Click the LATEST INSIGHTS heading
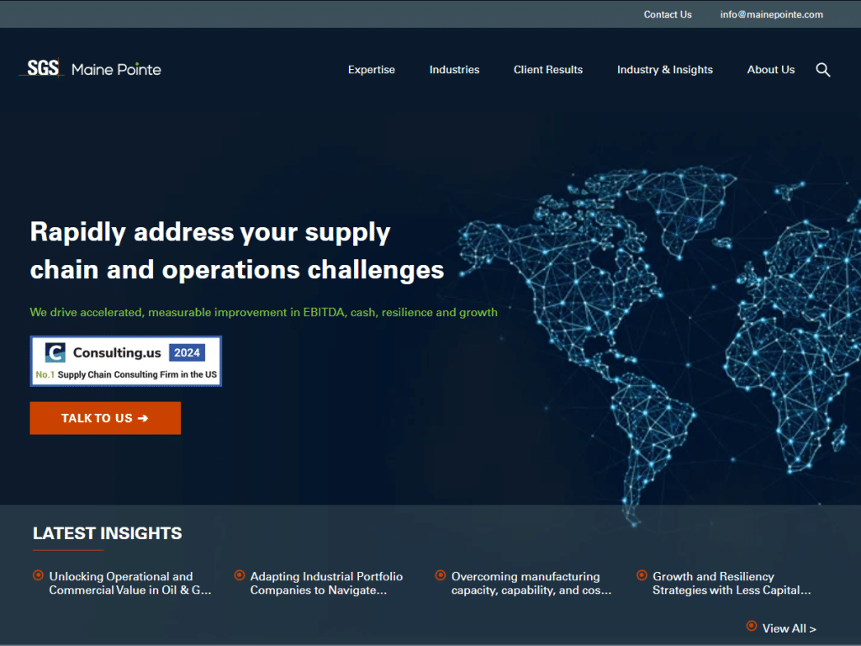861x646 pixels. click(x=107, y=532)
